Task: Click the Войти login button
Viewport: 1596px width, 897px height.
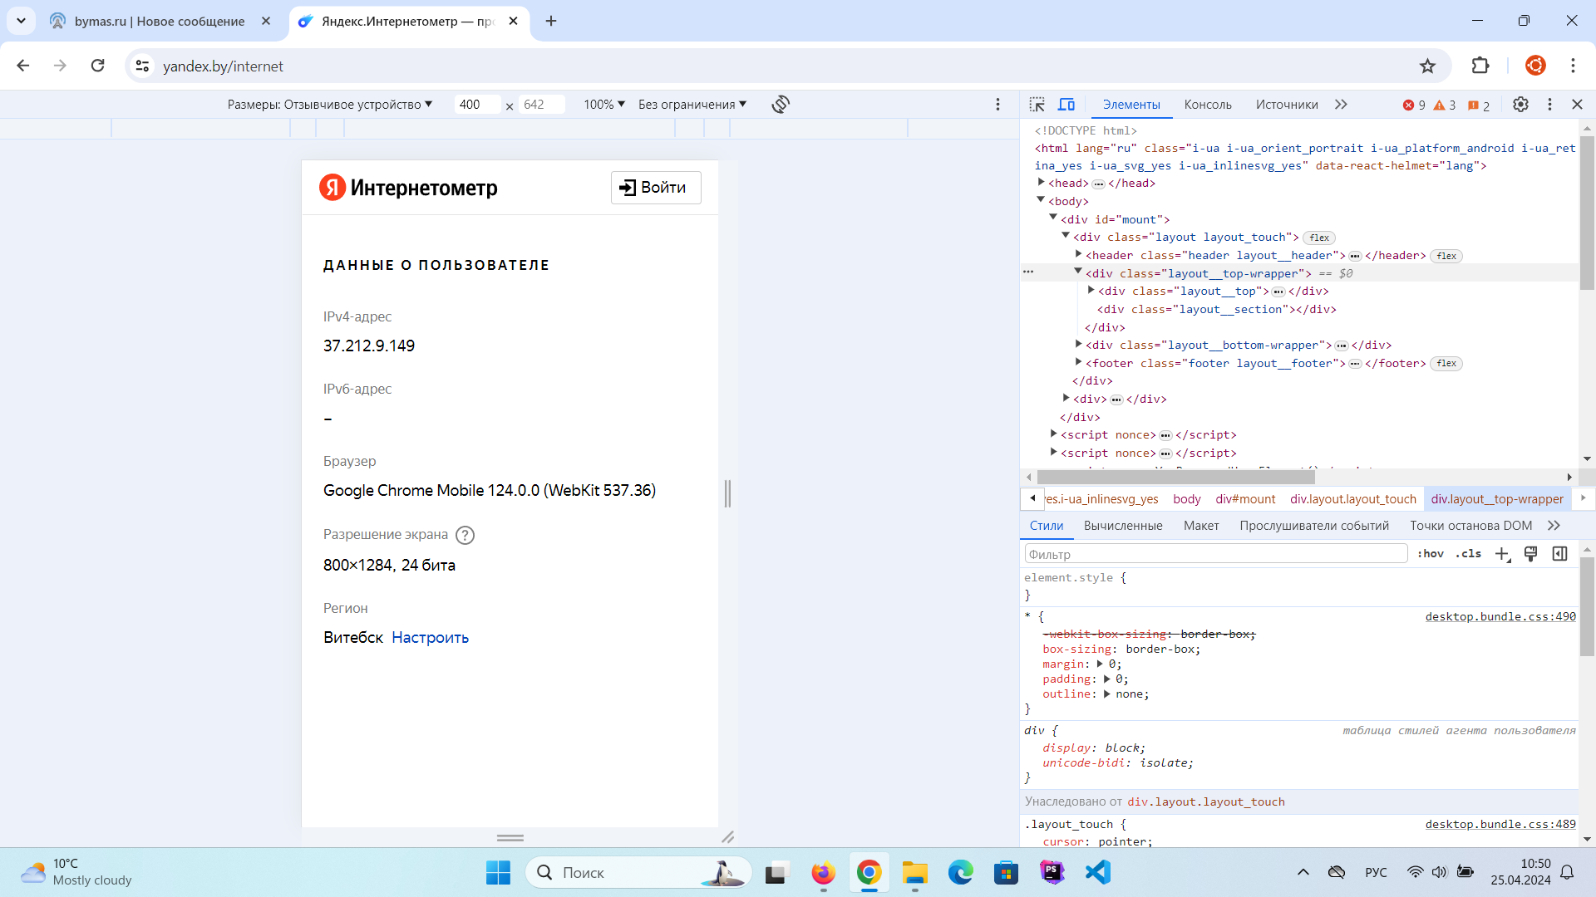Action: 656,188
